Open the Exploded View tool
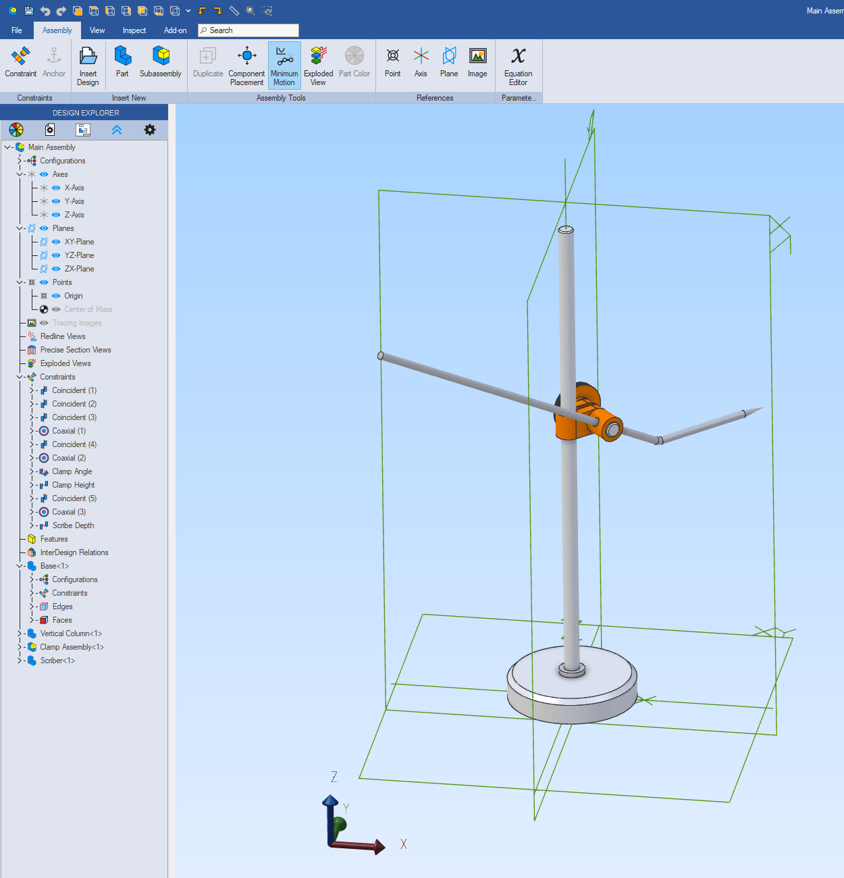Screen dimensions: 844x878 click(x=317, y=64)
